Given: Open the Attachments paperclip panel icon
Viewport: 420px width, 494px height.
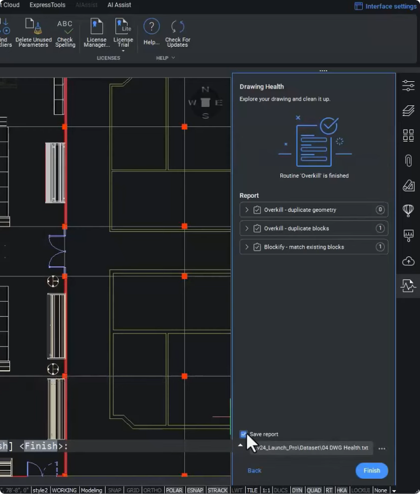Looking at the screenshot, I should pyautogui.click(x=408, y=160).
